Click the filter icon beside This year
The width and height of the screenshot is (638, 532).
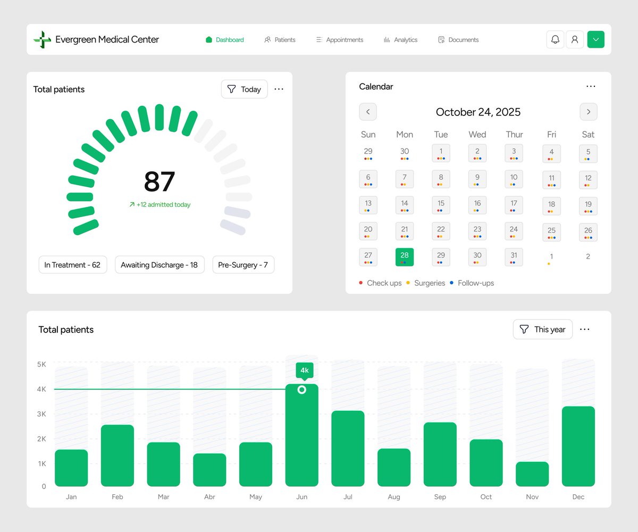click(525, 329)
